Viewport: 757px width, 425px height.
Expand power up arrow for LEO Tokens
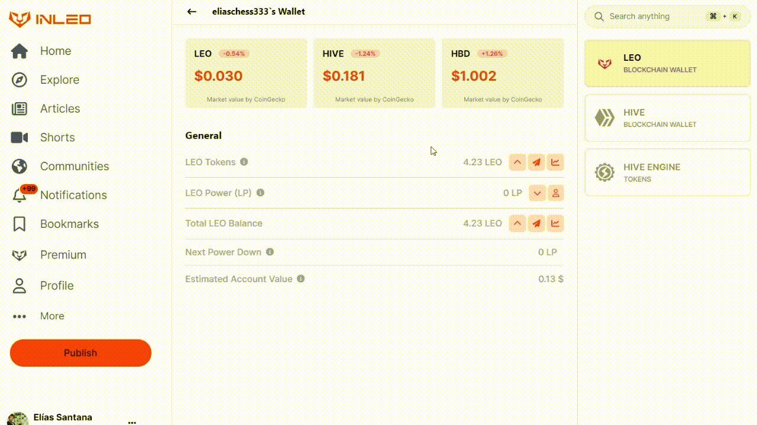tap(517, 162)
